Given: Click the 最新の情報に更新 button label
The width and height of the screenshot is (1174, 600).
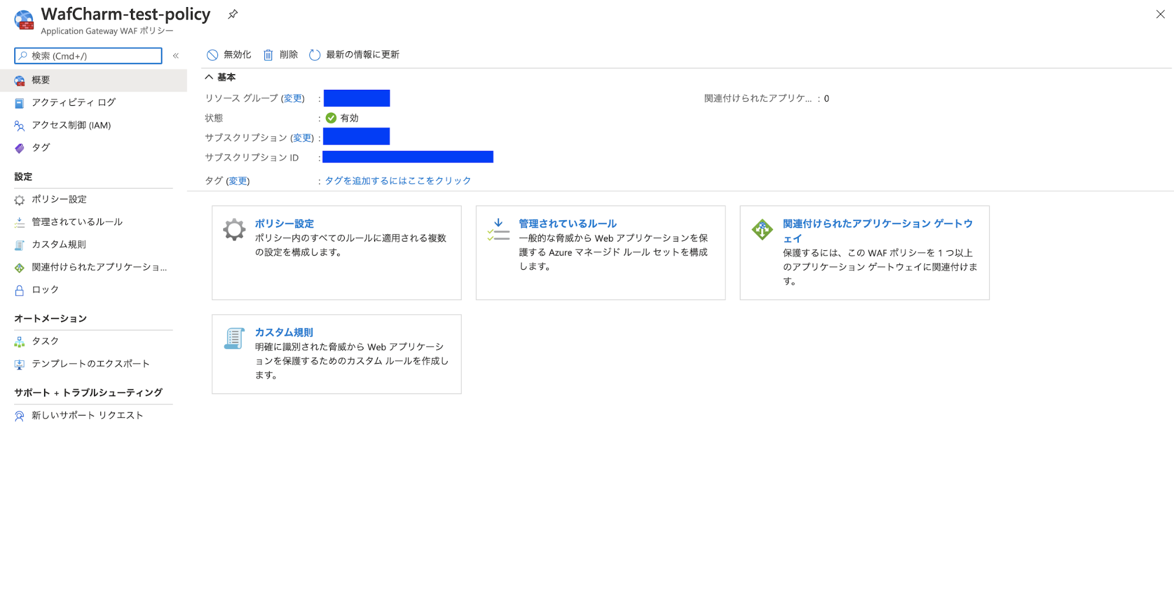Looking at the screenshot, I should click(362, 55).
